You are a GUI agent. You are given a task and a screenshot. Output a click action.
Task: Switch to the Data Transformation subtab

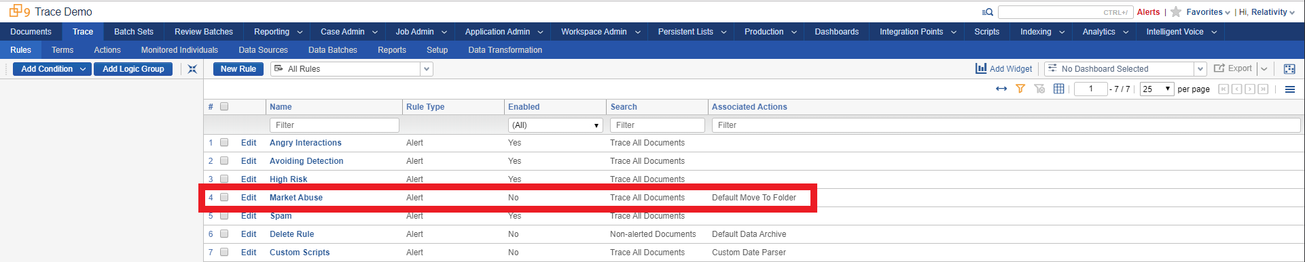coord(505,50)
